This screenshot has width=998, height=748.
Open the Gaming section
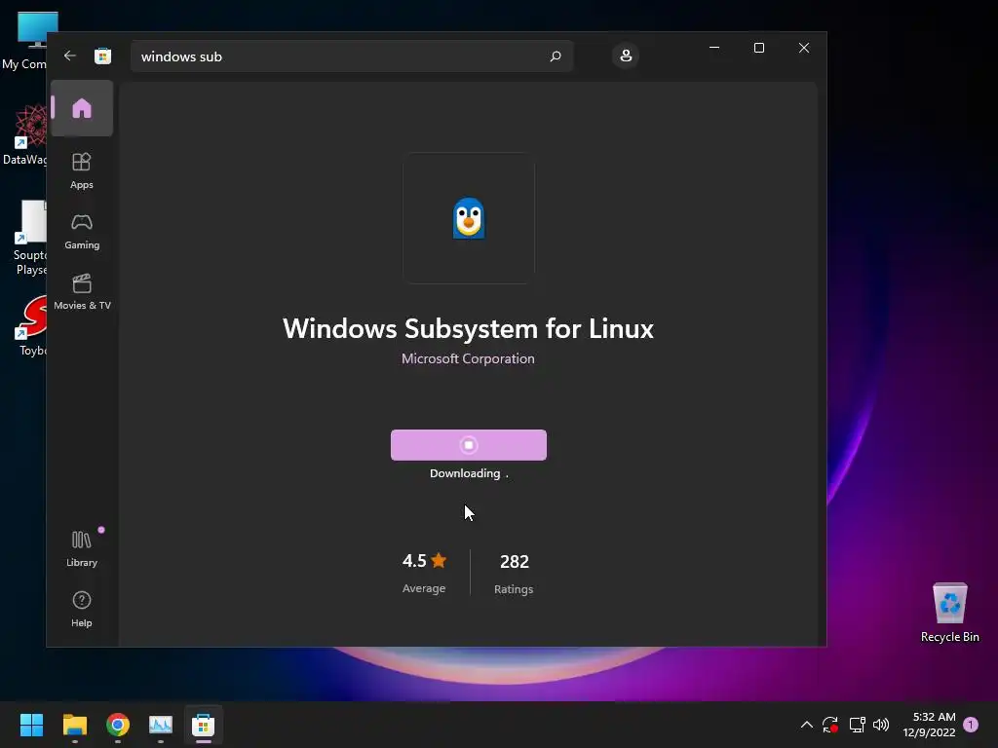pos(82,232)
